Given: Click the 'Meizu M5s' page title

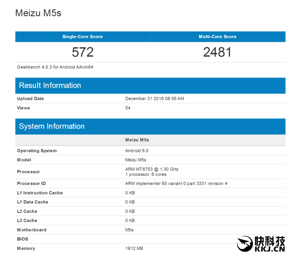Looking at the screenshot, I should point(38,13).
